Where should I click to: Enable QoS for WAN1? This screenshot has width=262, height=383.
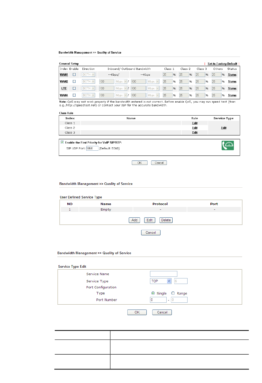pos(74,75)
